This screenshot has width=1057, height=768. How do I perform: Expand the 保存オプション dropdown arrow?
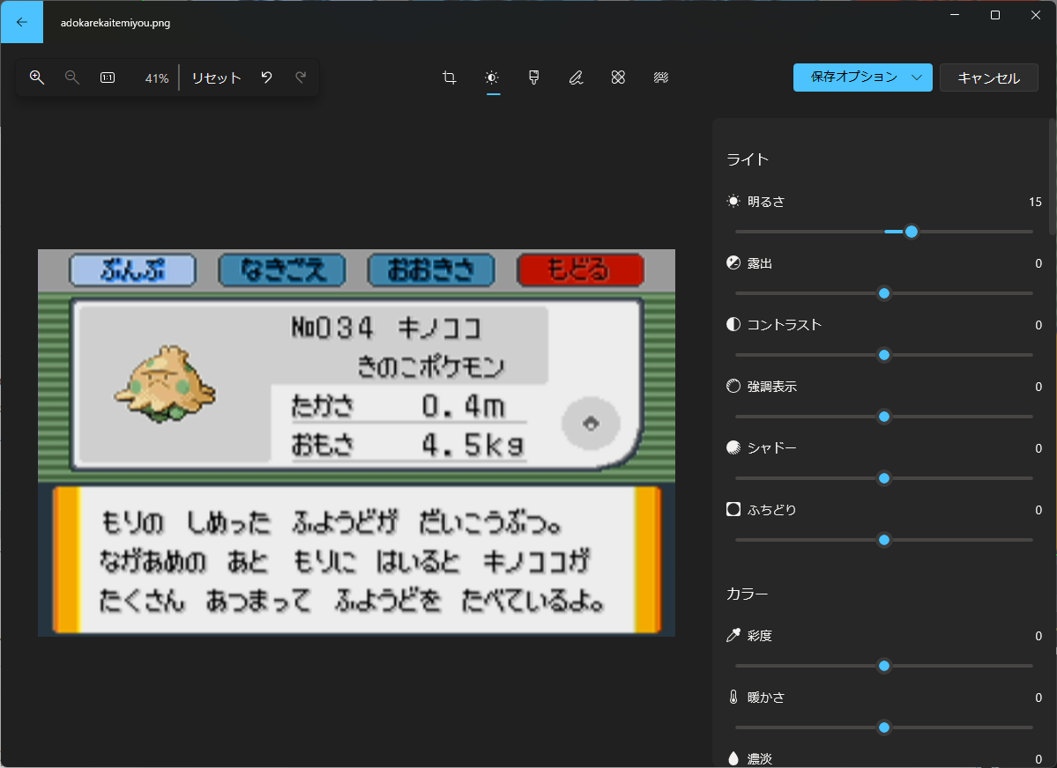point(917,78)
